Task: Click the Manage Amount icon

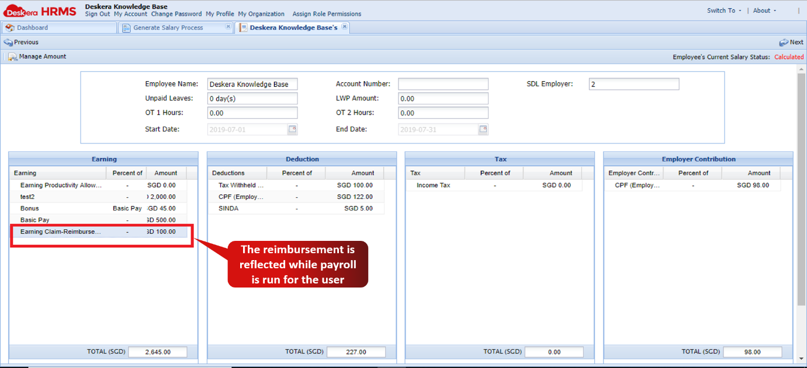Action: [x=13, y=56]
